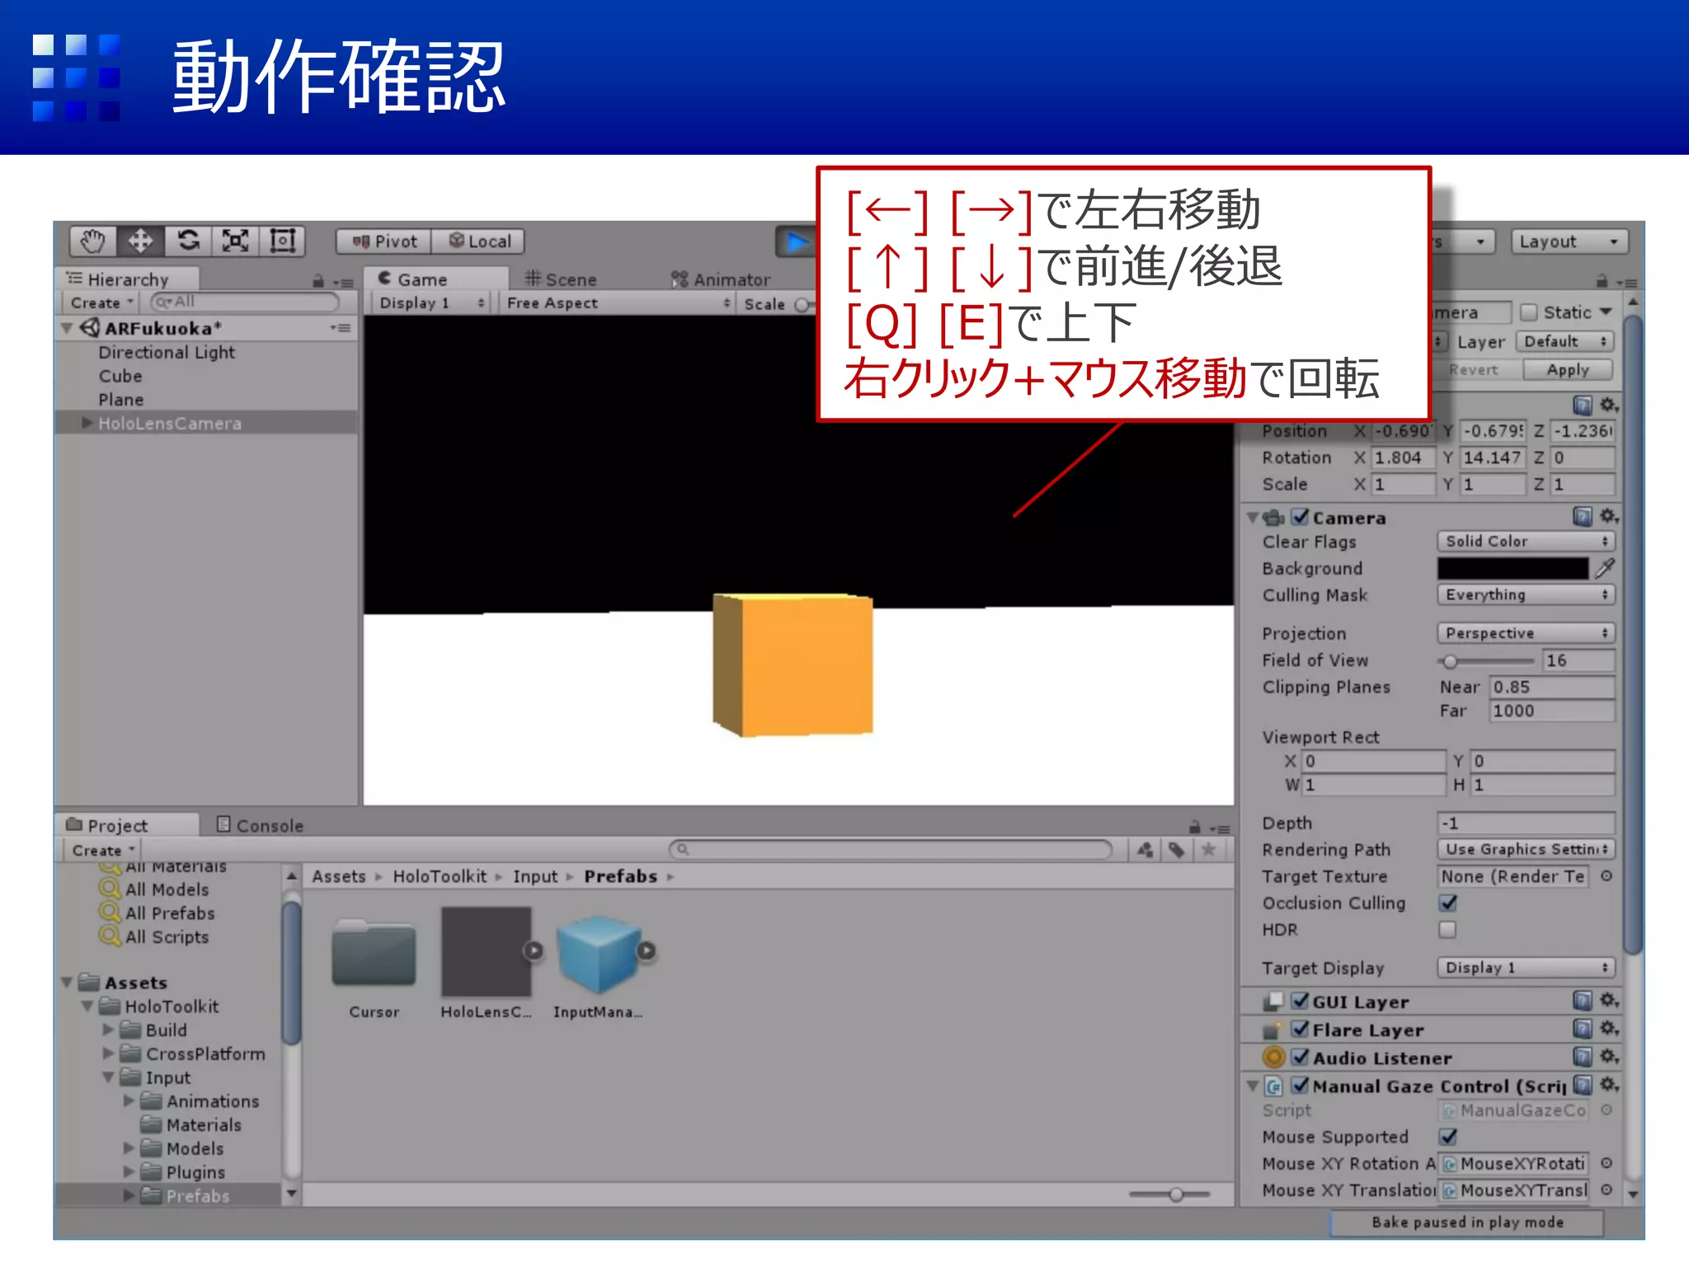Open the Layout dropdown
Screen dimensions: 1689x1266
click(x=1569, y=241)
